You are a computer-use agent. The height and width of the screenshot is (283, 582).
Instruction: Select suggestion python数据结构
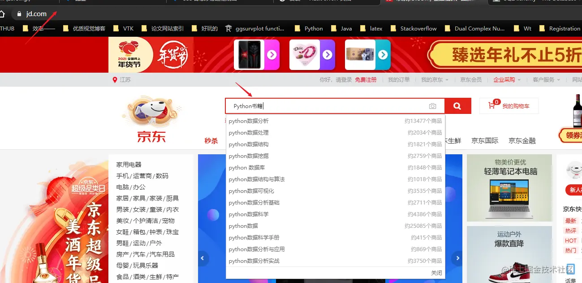coord(335,144)
